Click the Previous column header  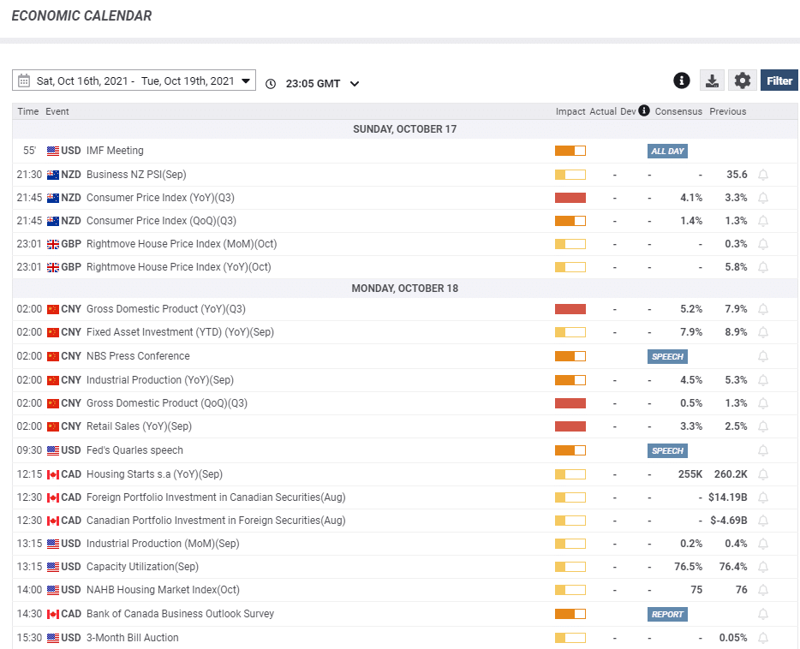727,111
